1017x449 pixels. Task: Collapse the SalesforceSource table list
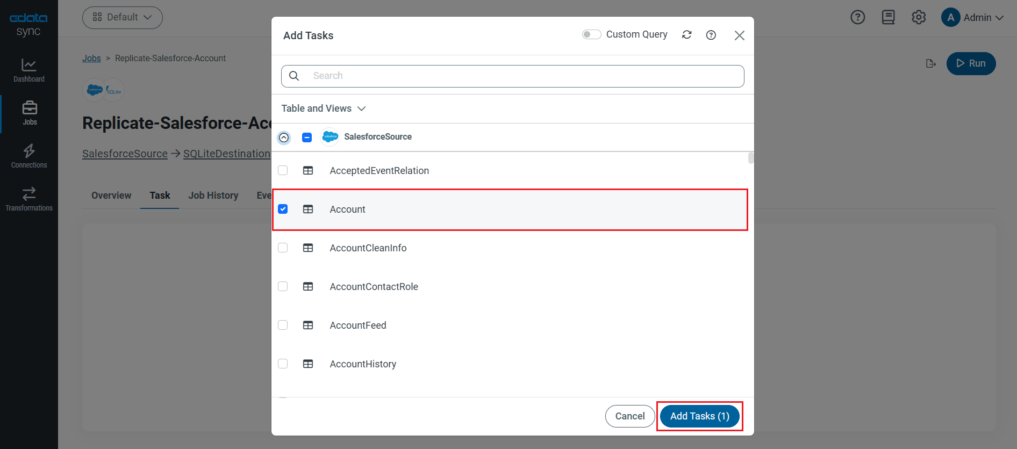284,137
